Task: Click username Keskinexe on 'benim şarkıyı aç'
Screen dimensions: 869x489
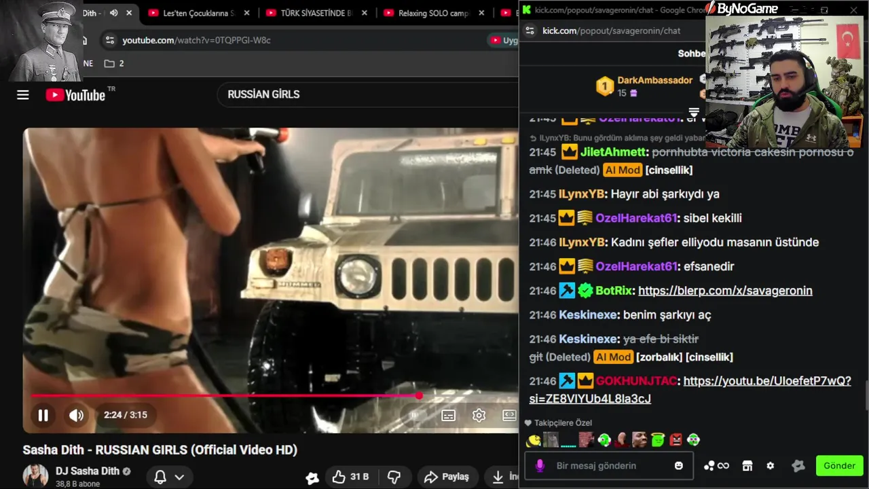Action: point(588,315)
